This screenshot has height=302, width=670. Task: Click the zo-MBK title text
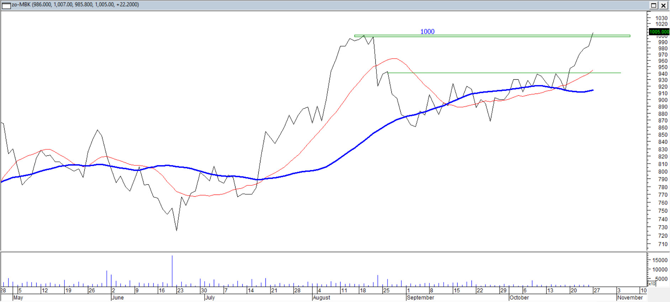click(75, 5)
